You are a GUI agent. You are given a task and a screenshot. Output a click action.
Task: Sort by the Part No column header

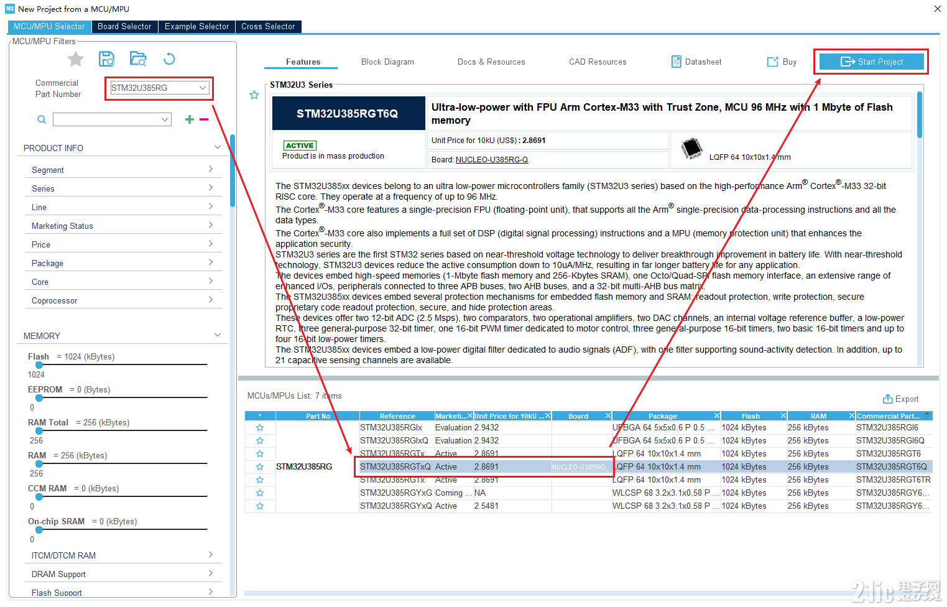318,416
